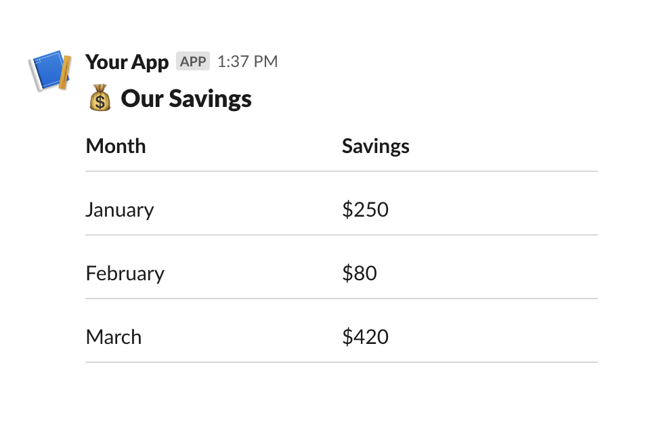Click the divider line below the March row

pos(341,362)
